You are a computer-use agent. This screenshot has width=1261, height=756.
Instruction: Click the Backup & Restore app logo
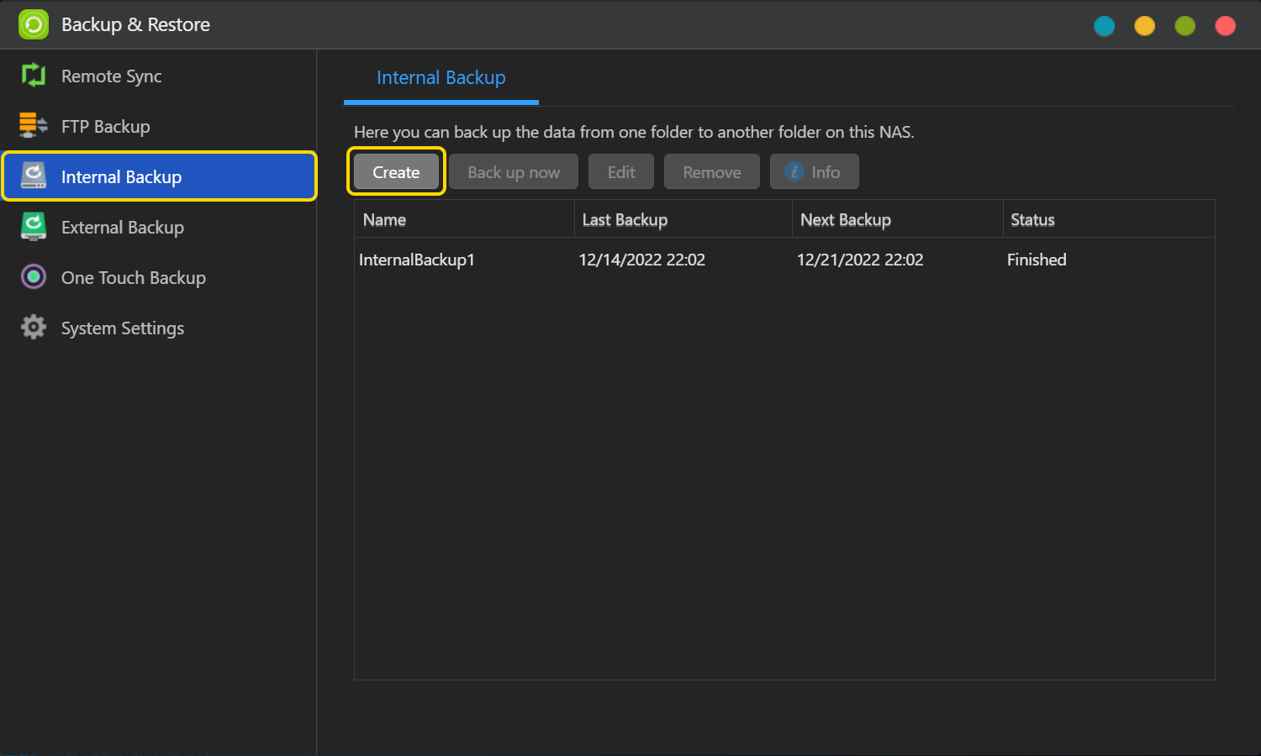34,24
